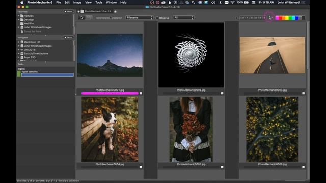Open the Window menu
Screen dimensions: 326x183
tap(111, 2)
